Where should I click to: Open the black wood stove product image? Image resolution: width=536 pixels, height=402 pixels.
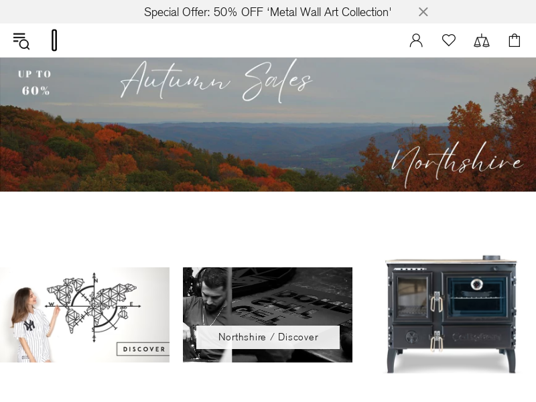[x=451, y=314]
